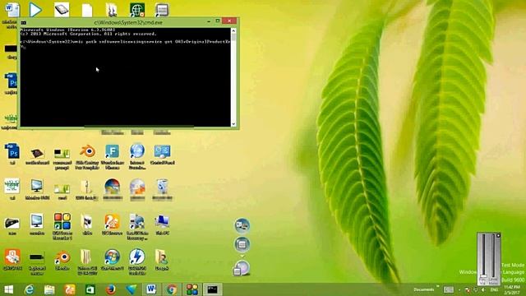Open the speaker volume tray icon
This screenshot has width=526, height=296.
click(483, 289)
